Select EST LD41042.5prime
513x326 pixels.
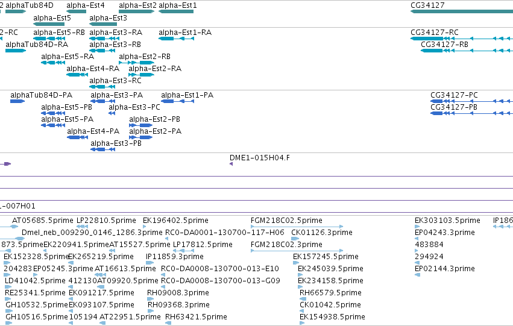coord(8,287)
